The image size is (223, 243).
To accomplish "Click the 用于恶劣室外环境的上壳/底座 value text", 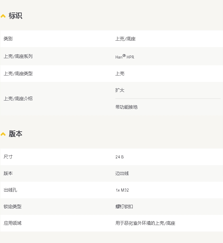I will [145, 223].
